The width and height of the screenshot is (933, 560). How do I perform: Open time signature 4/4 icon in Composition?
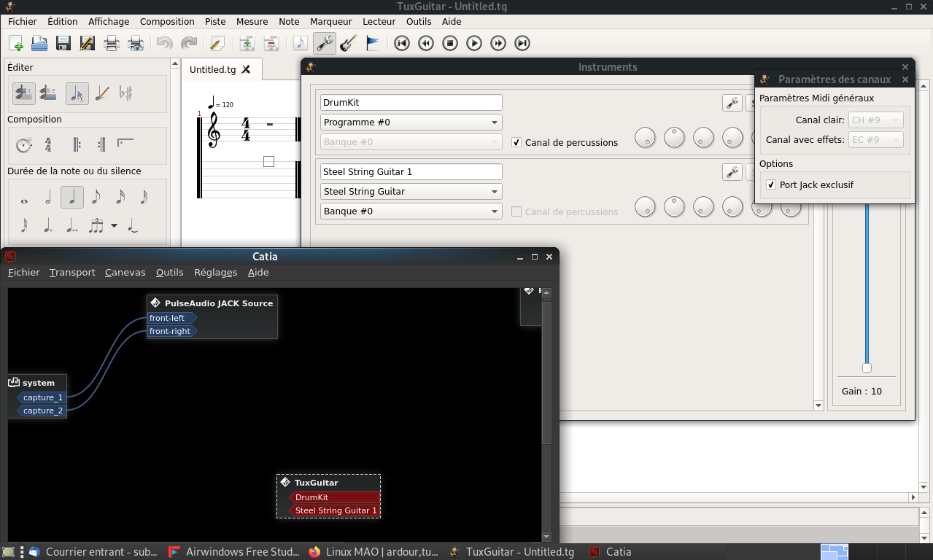[48, 145]
